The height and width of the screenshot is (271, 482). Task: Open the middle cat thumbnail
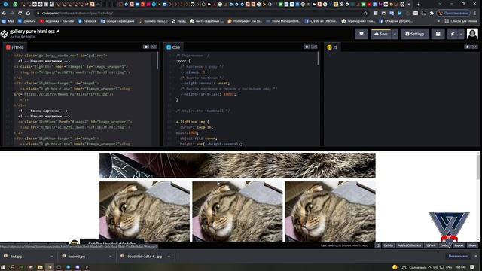click(x=237, y=212)
